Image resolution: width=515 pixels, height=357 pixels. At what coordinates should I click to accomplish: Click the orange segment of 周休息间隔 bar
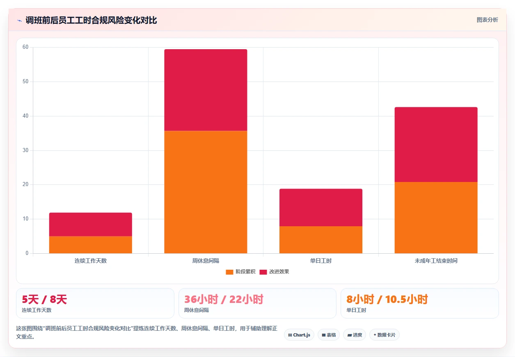[206, 192]
